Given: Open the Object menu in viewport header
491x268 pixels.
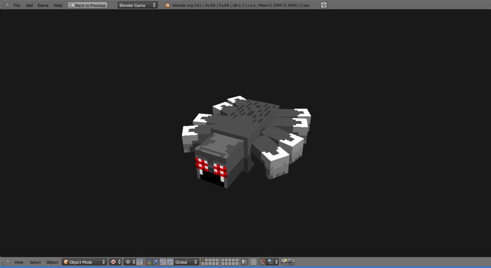Looking at the screenshot, I should [x=52, y=262].
